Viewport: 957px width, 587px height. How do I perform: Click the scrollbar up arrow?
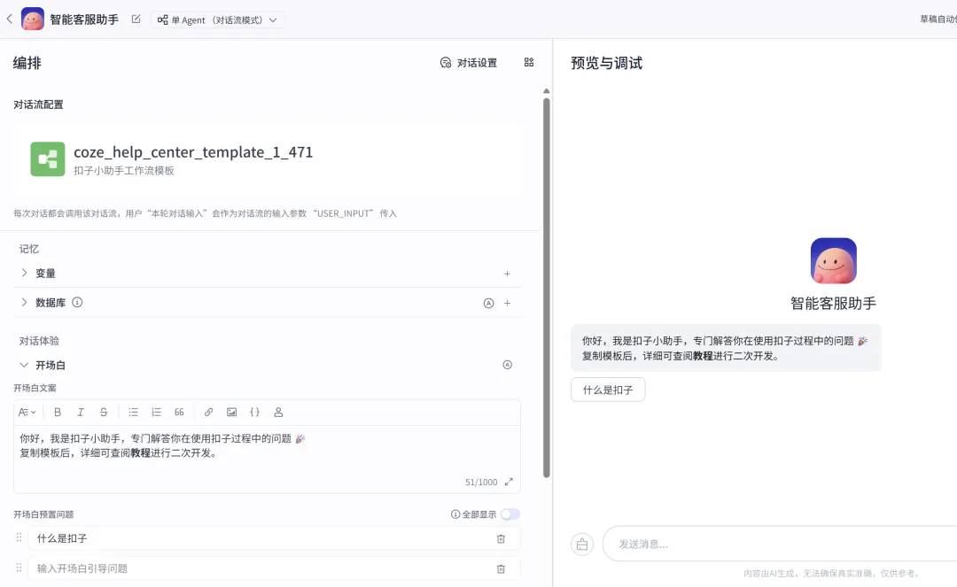pos(547,91)
